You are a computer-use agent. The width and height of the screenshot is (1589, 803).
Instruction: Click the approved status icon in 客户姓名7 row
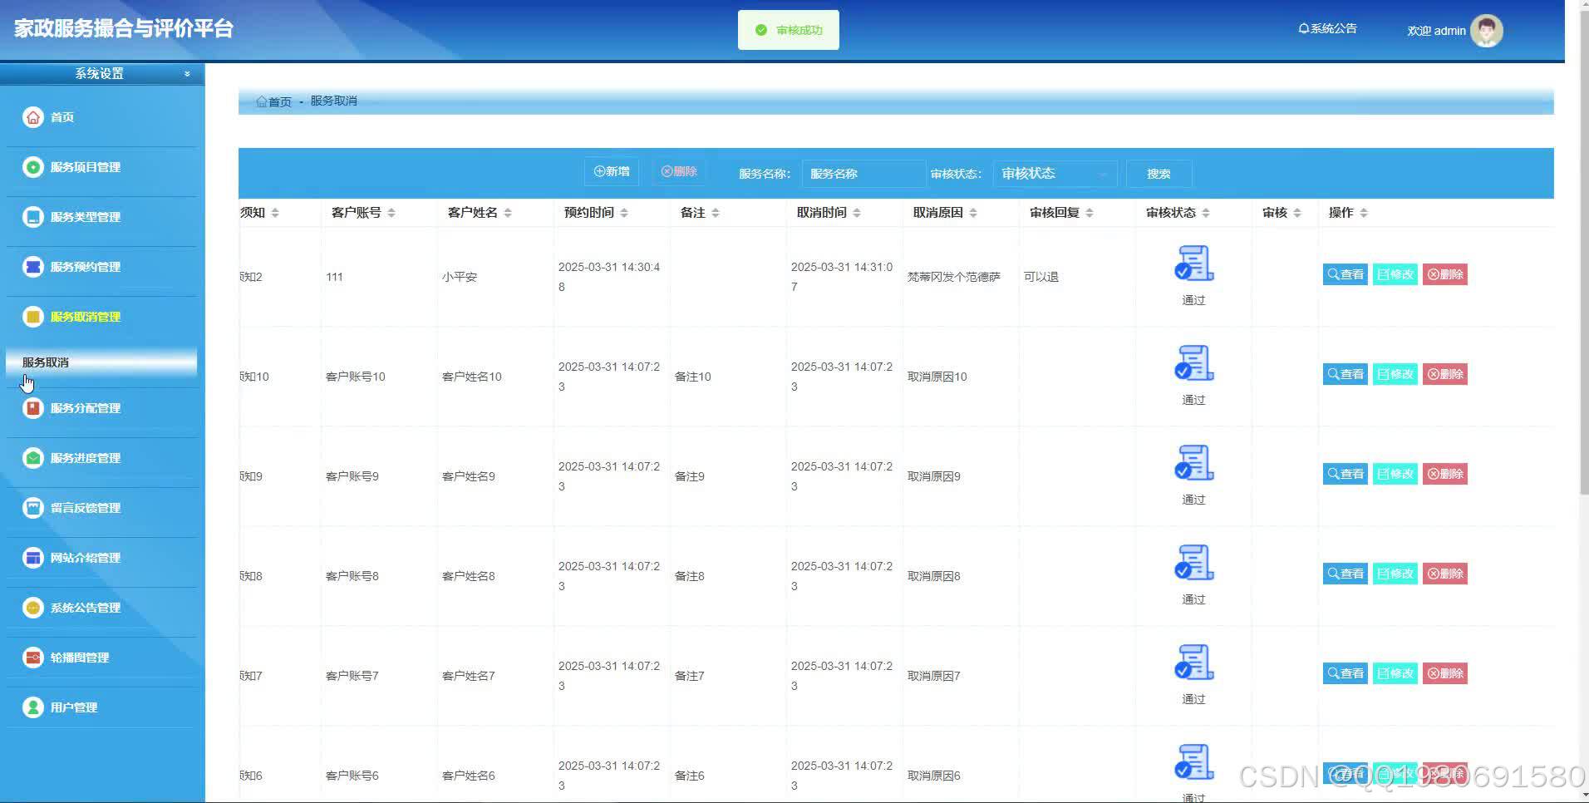pyautogui.click(x=1193, y=663)
